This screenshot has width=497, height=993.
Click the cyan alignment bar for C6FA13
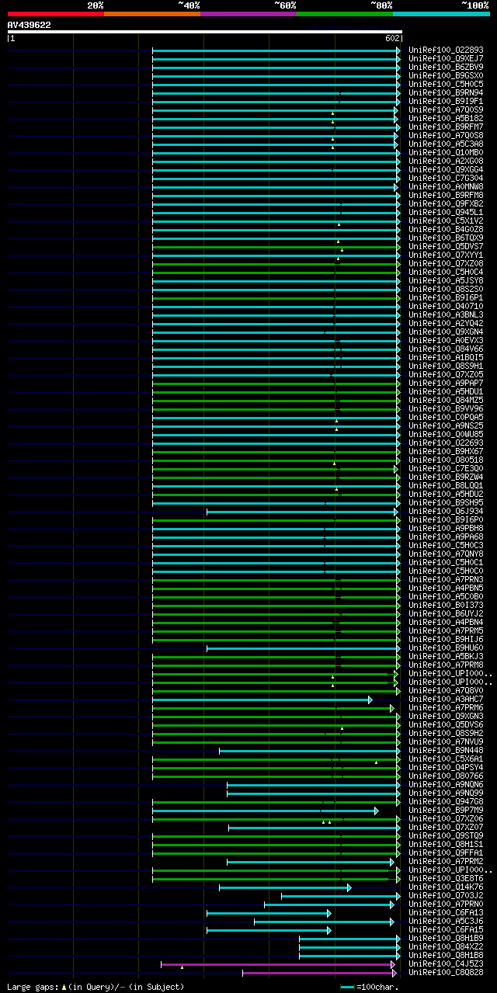pos(269,913)
